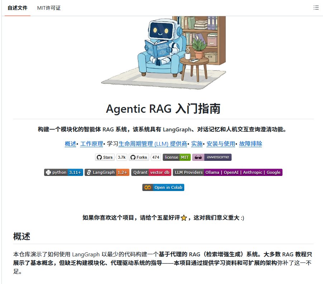Click the robot reading illustration
This screenshot has width=323, height=284.
(163, 52)
